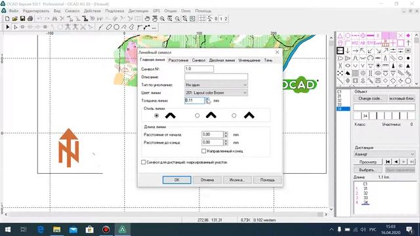Click the Отмена button
420x236 pixels.
(x=207, y=180)
